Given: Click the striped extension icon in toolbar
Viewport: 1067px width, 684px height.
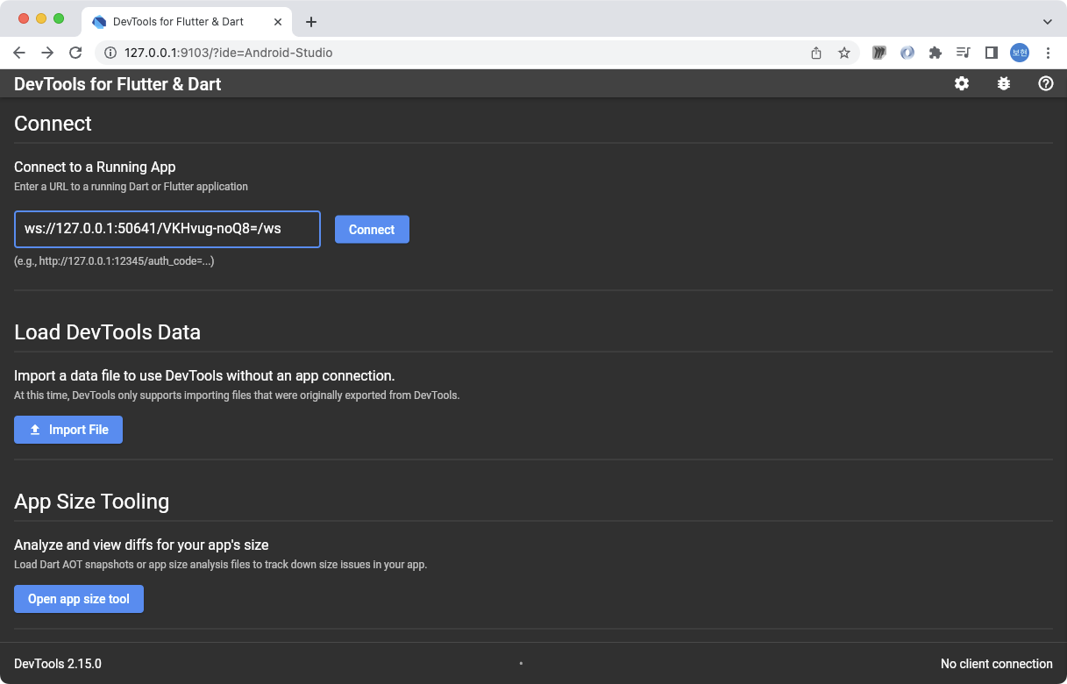Looking at the screenshot, I should pos(879,53).
